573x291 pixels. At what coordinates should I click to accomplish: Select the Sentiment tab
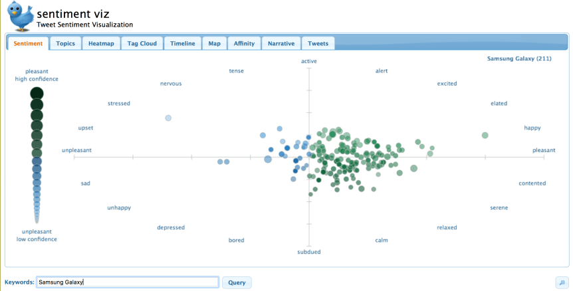(x=28, y=43)
